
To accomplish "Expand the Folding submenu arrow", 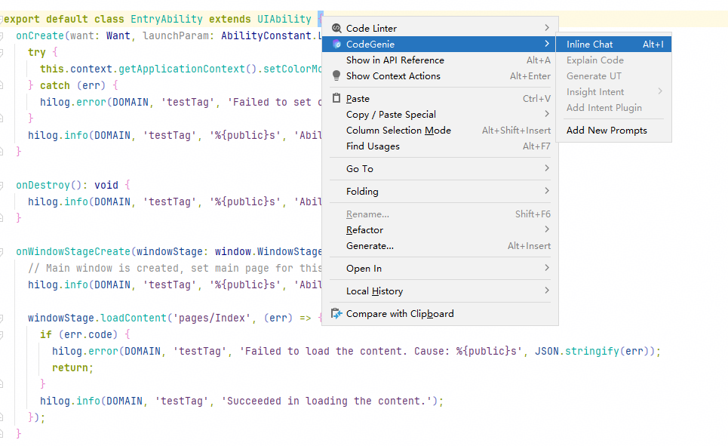I will tap(547, 191).
